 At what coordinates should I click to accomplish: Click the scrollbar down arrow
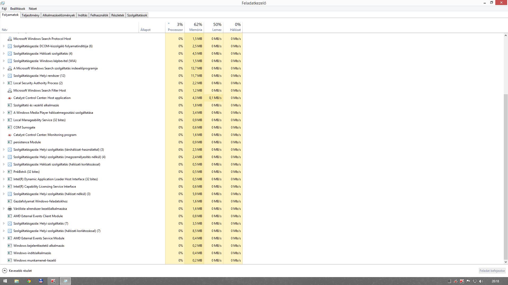506,262
